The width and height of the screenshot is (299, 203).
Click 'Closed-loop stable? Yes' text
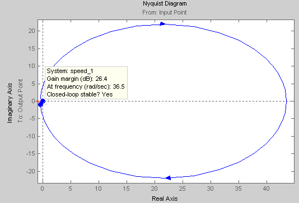pyautogui.click(x=80, y=94)
